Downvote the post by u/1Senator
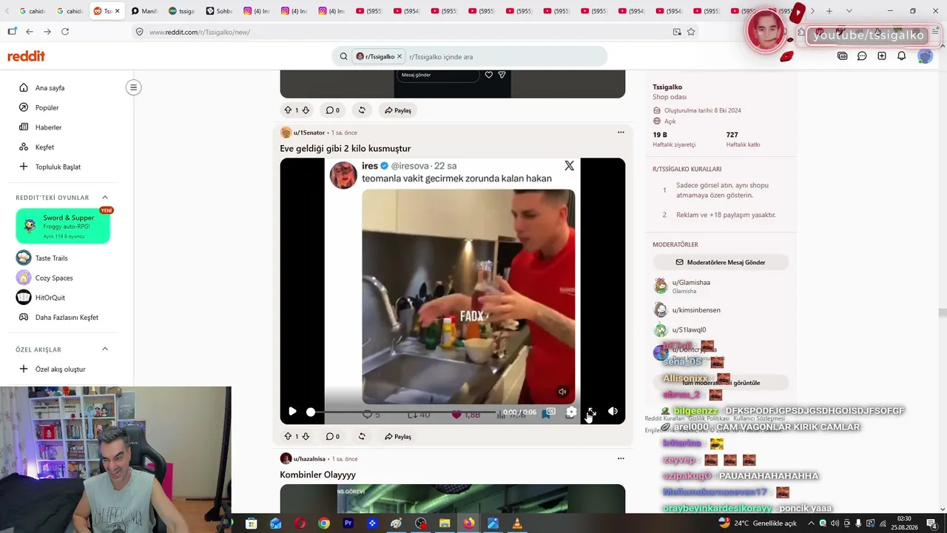The height and width of the screenshot is (533, 947). pos(306,437)
